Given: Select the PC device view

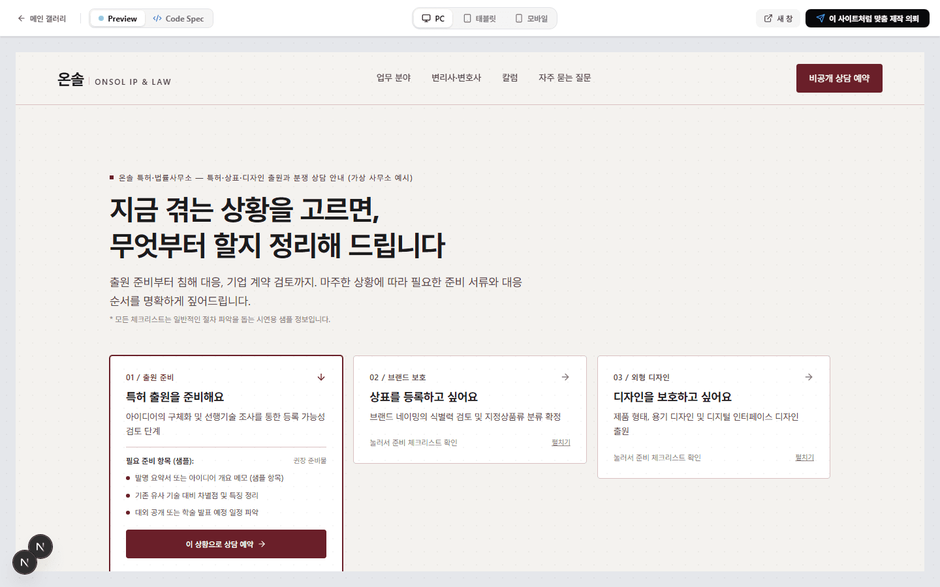Looking at the screenshot, I should [433, 18].
